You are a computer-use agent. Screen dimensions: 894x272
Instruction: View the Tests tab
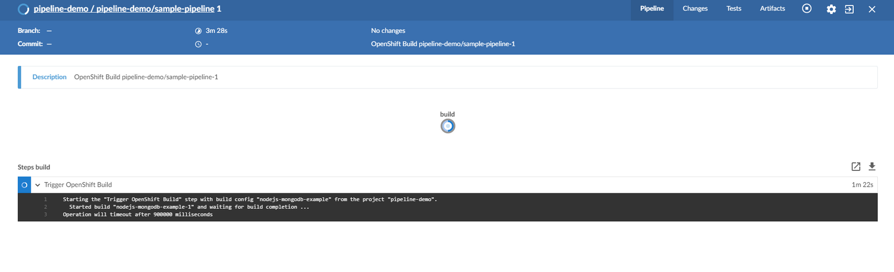[x=734, y=9]
